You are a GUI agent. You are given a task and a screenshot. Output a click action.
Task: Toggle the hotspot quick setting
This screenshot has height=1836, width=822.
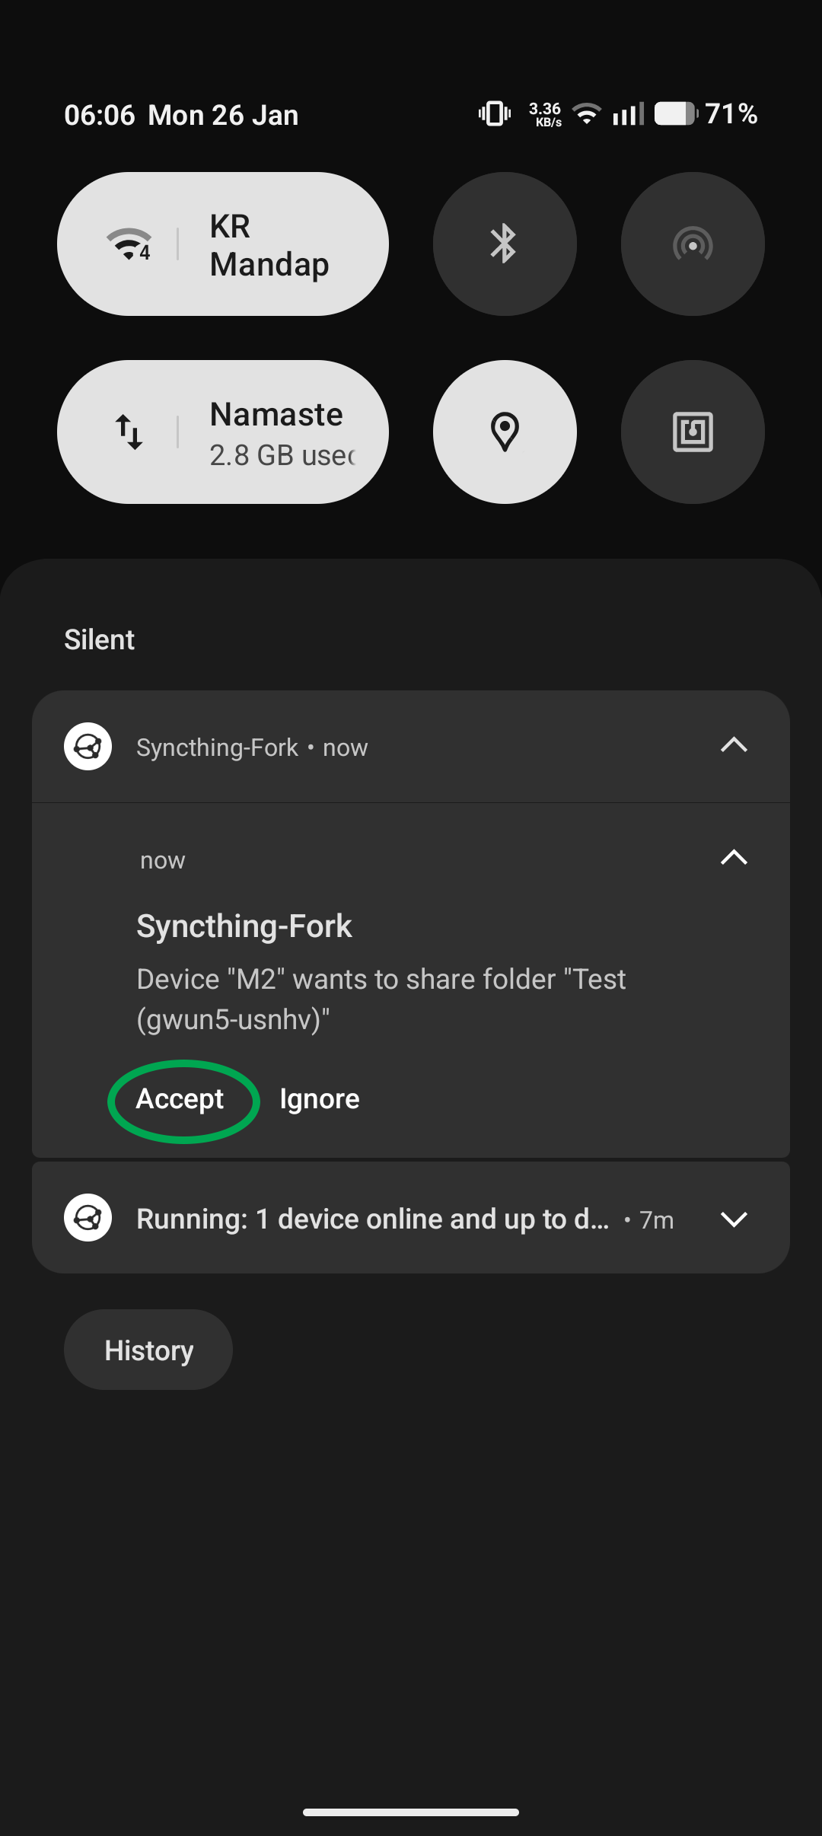pyautogui.click(x=692, y=244)
